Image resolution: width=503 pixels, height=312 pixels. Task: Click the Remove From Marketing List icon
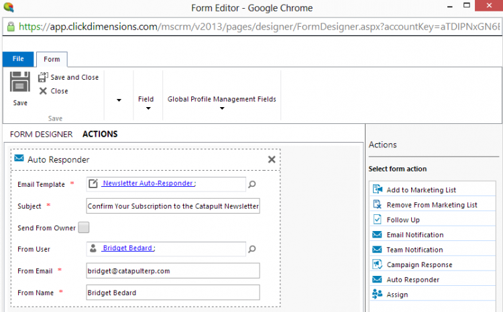click(377, 204)
